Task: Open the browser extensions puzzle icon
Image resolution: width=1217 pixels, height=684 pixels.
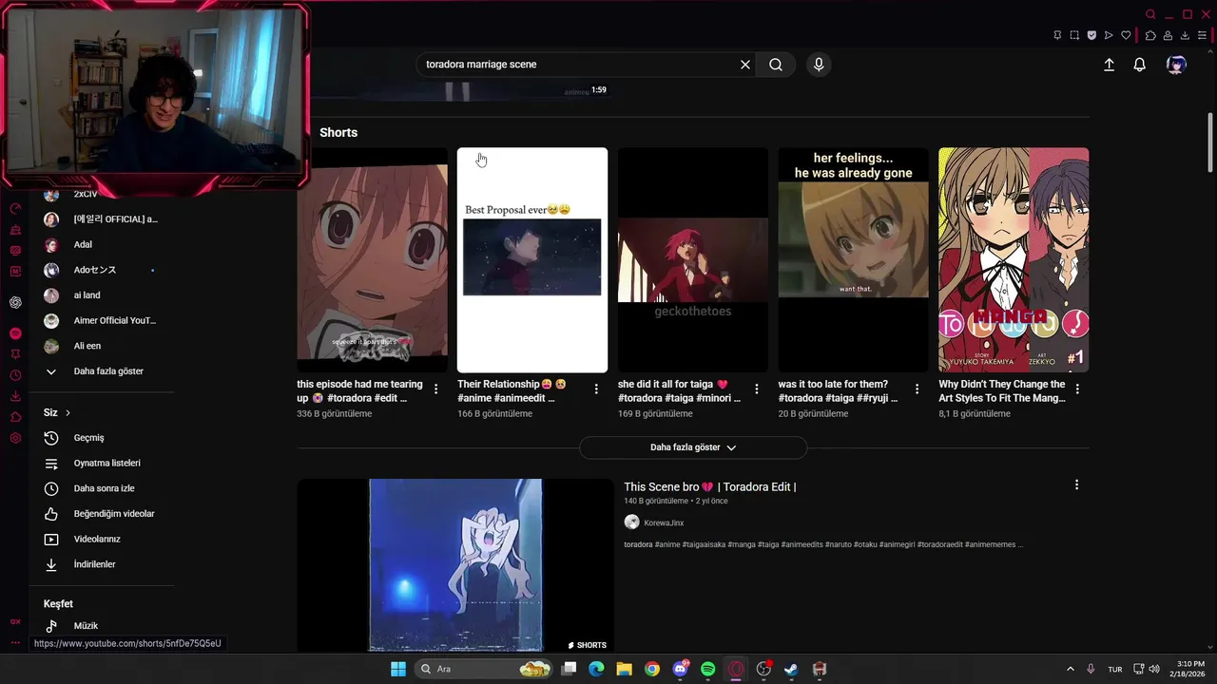Action: click(1150, 35)
